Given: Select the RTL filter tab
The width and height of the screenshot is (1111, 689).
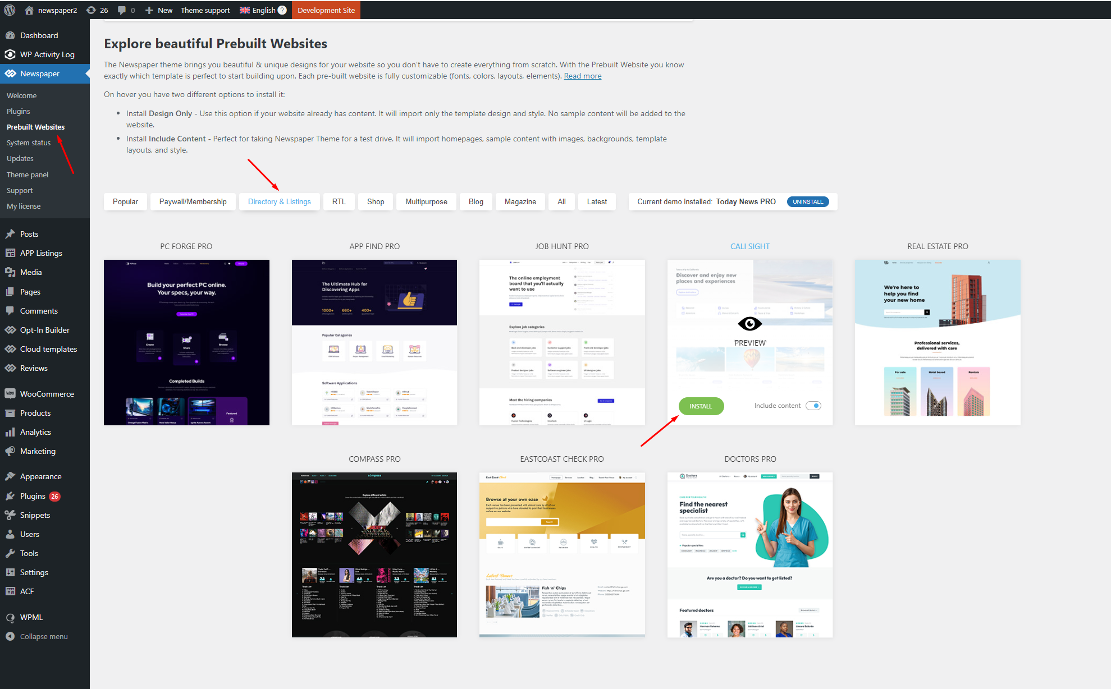Looking at the screenshot, I should [x=339, y=201].
